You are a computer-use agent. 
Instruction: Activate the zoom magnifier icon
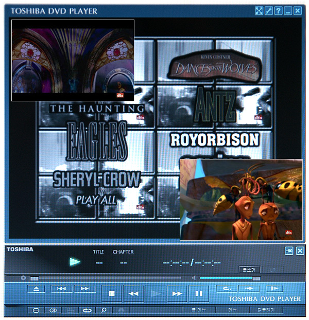(104, 310)
